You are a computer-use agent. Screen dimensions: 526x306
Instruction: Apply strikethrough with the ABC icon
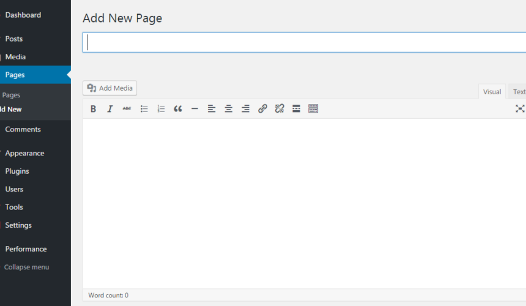pyautogui.click(x=127, y=109)
